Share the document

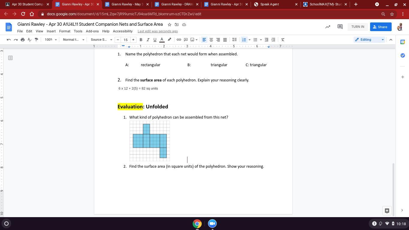381,27
